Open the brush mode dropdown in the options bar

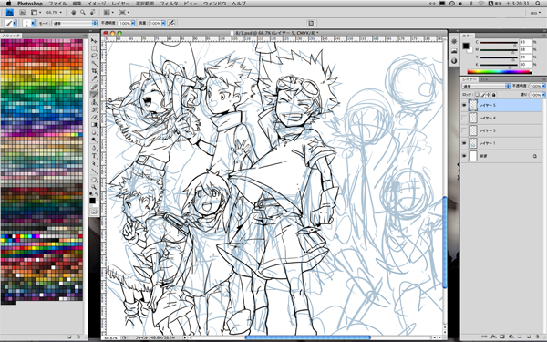75,23
